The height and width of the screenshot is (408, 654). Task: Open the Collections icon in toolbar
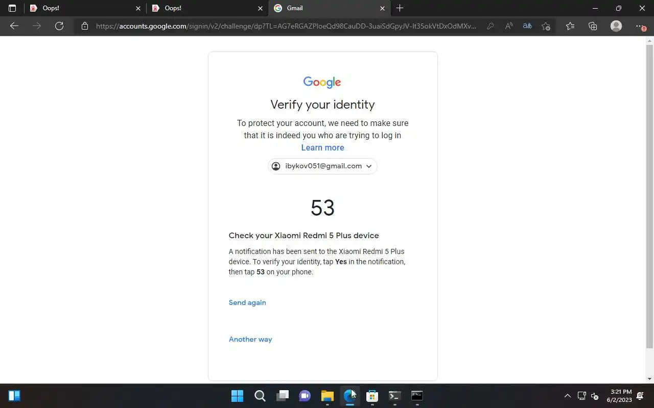click(x=593, y=26)
